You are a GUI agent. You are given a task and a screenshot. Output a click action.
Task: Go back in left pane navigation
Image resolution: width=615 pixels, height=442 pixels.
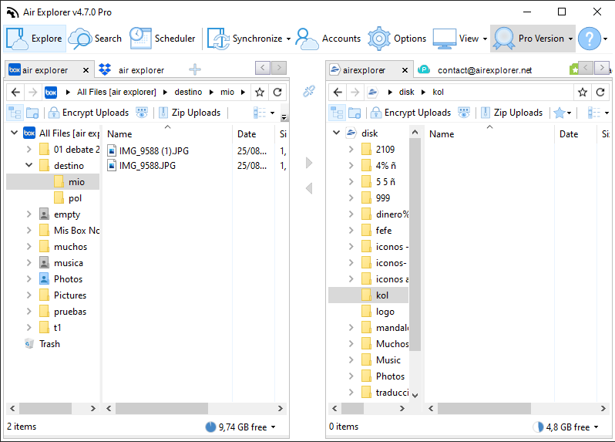click(15, 93)
